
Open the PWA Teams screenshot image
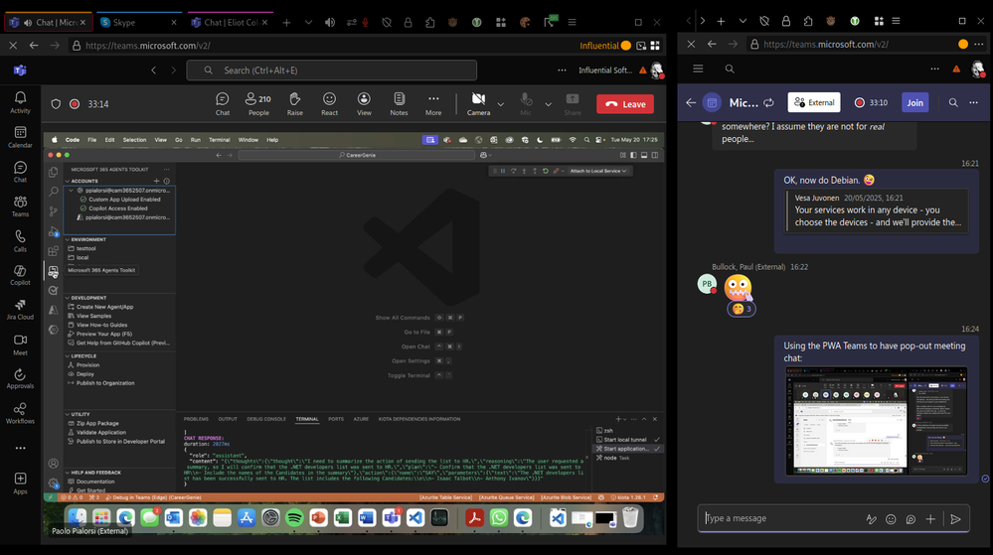pyautogui.click(x=877, y=421)
